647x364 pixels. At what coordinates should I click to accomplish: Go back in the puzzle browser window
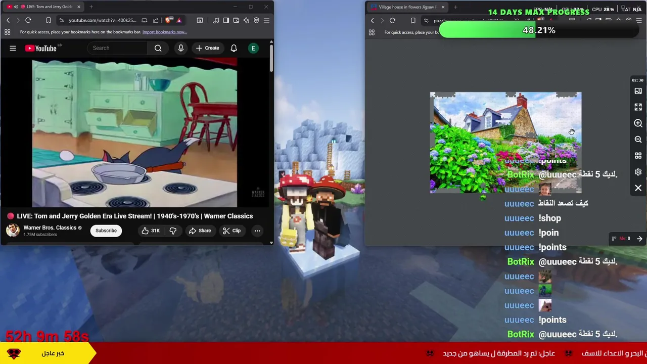[x=373, y=21]
